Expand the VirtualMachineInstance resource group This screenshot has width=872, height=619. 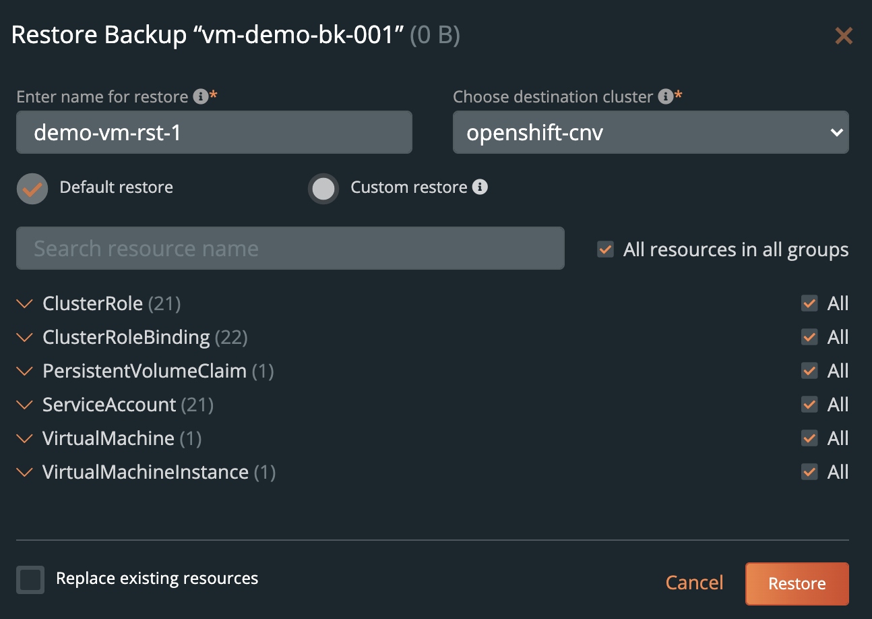25,472
